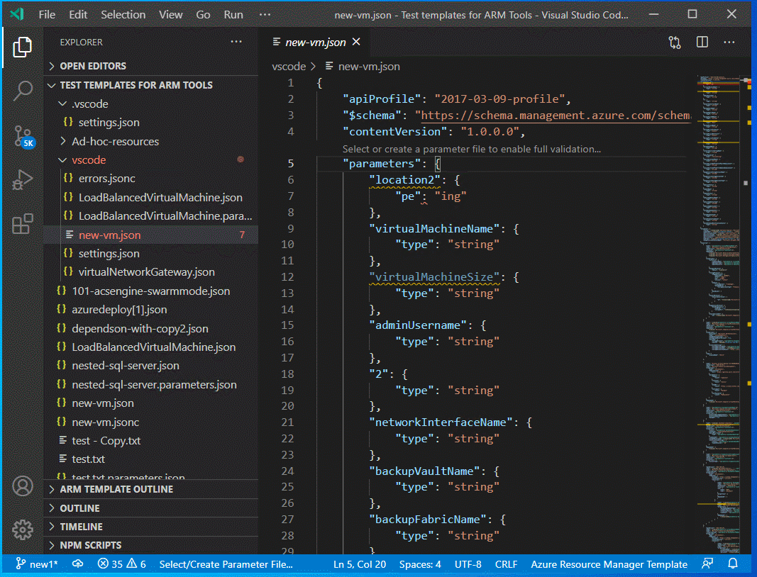Click the Azure feedback smiley in status bar
This screenshot has width=757, height=577.
coord(707,564)
